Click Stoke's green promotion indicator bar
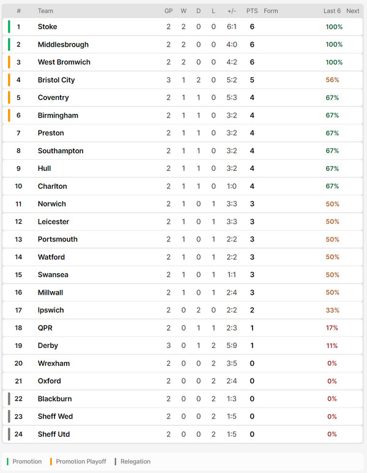Viewport: 367px width, 473px height. 9,26
